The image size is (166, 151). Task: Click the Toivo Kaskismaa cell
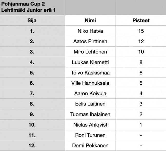click(90, 73)
